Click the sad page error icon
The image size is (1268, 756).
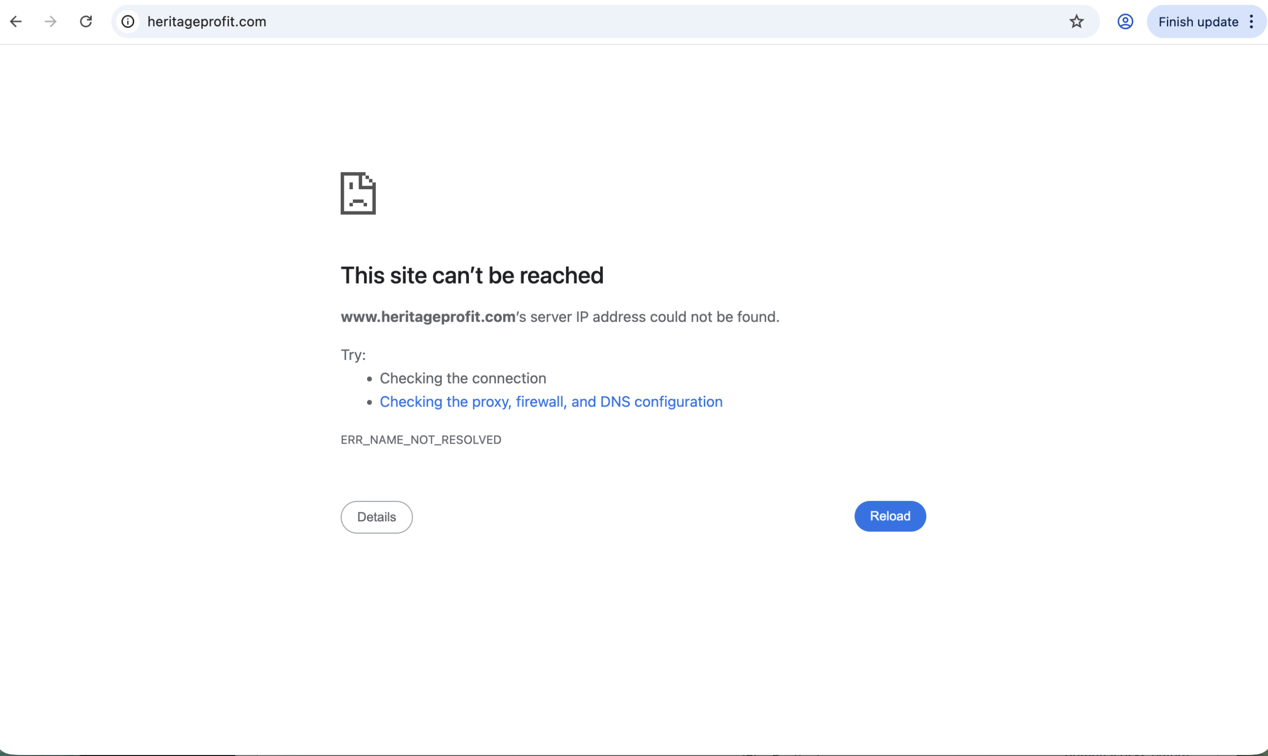click(358, 194)
